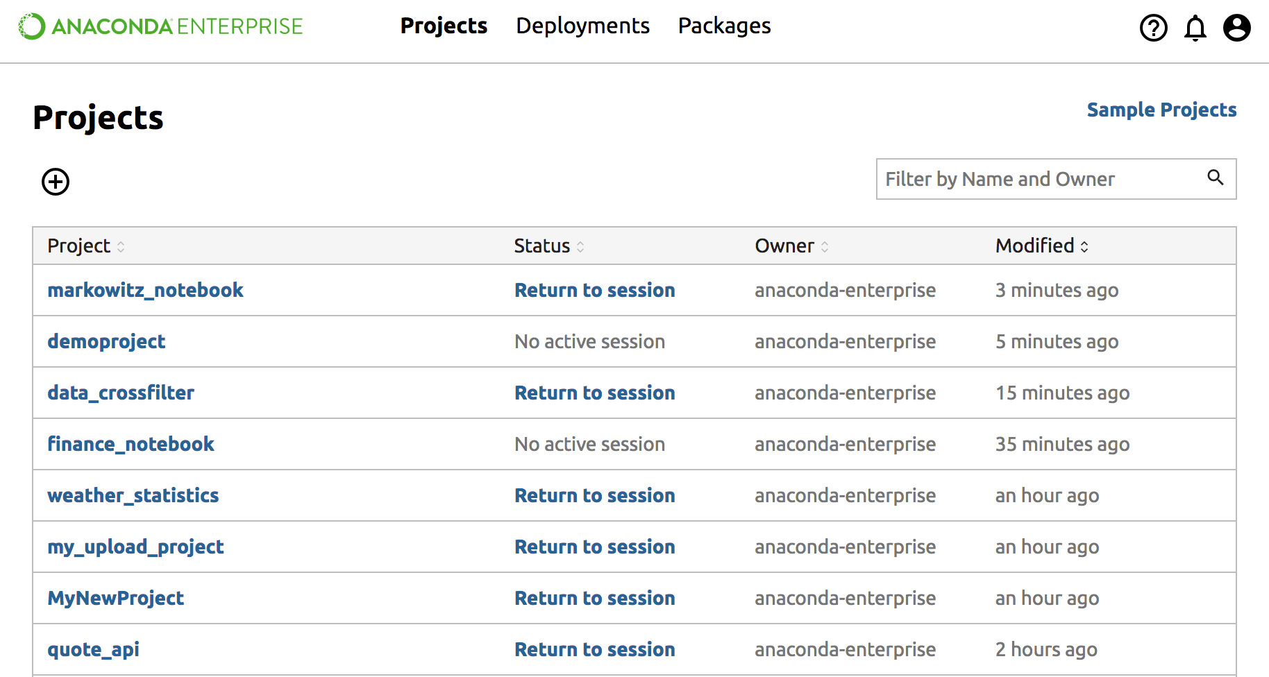This screenshot has width=1269, height=677.
Task: Go to the Packages tab
Action: [724, 26]
